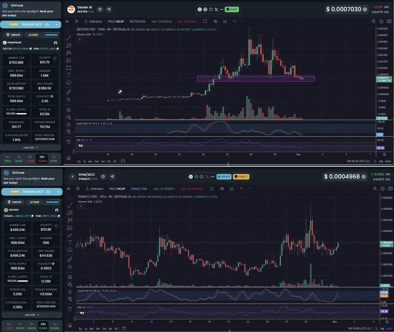Open Indicators menu on SVMACC chart
The width and height of the screenshot is (394, 332).
click(x=94, y=189)
